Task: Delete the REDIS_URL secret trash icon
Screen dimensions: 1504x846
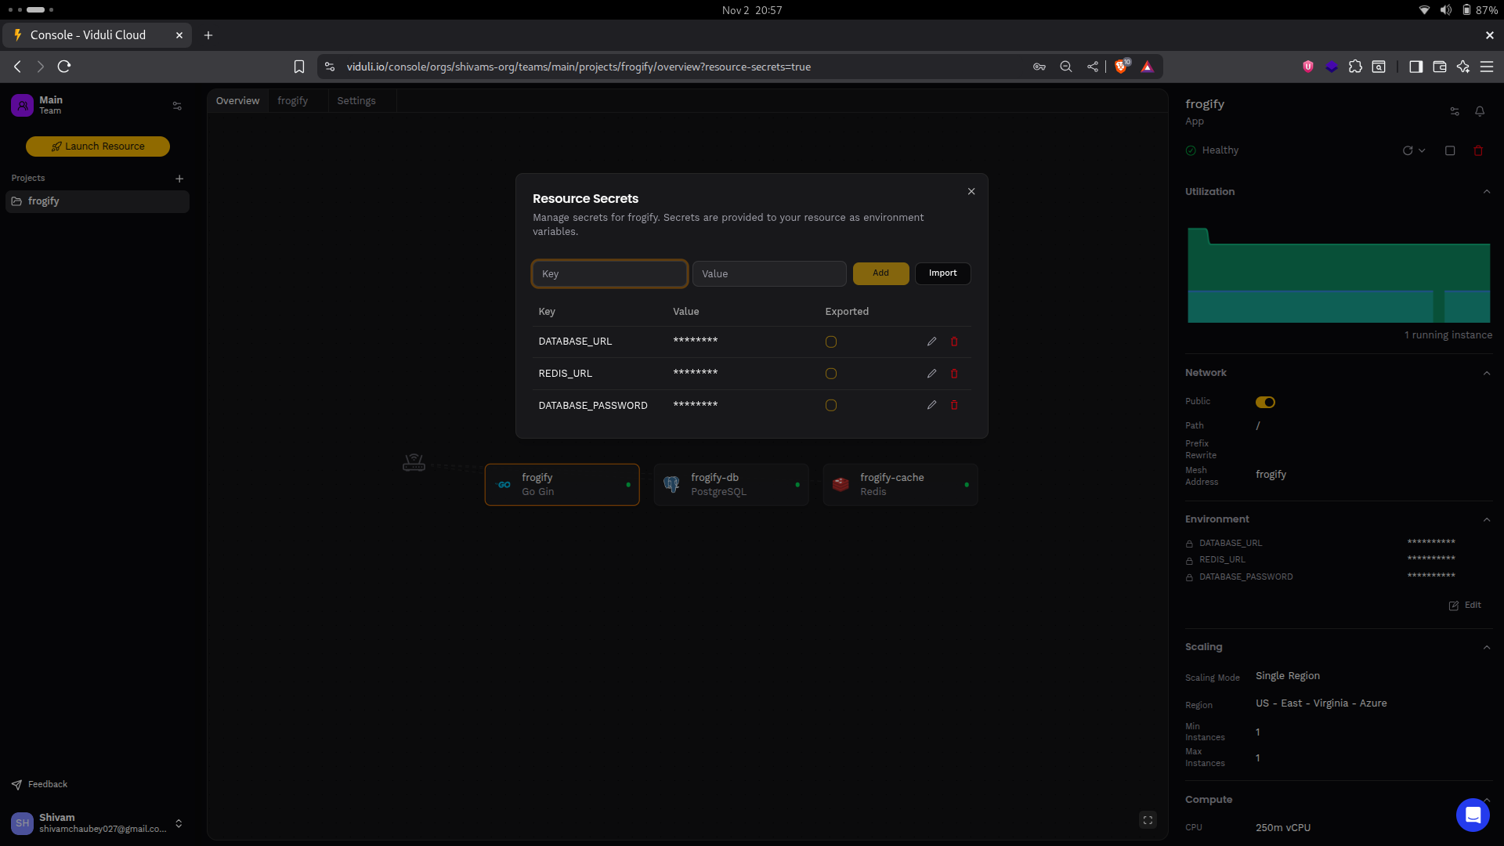Action: 954,374
